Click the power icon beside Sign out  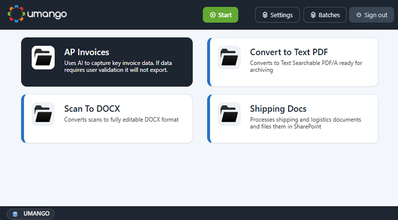pos(359,15)
